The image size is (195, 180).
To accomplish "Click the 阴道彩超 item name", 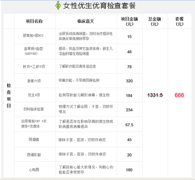I will click(x=34, y=155).
